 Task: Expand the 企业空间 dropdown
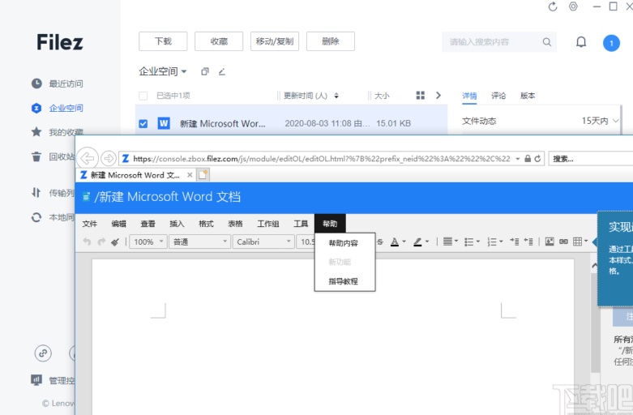click(163, 71)
